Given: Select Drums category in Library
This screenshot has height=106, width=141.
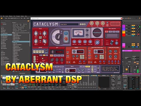Looking at the screenshot, I should [4, 32].
